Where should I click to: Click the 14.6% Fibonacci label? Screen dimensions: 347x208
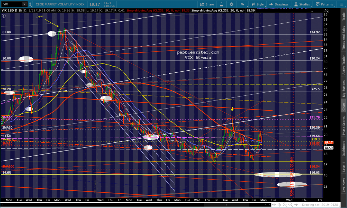point(7,172)
